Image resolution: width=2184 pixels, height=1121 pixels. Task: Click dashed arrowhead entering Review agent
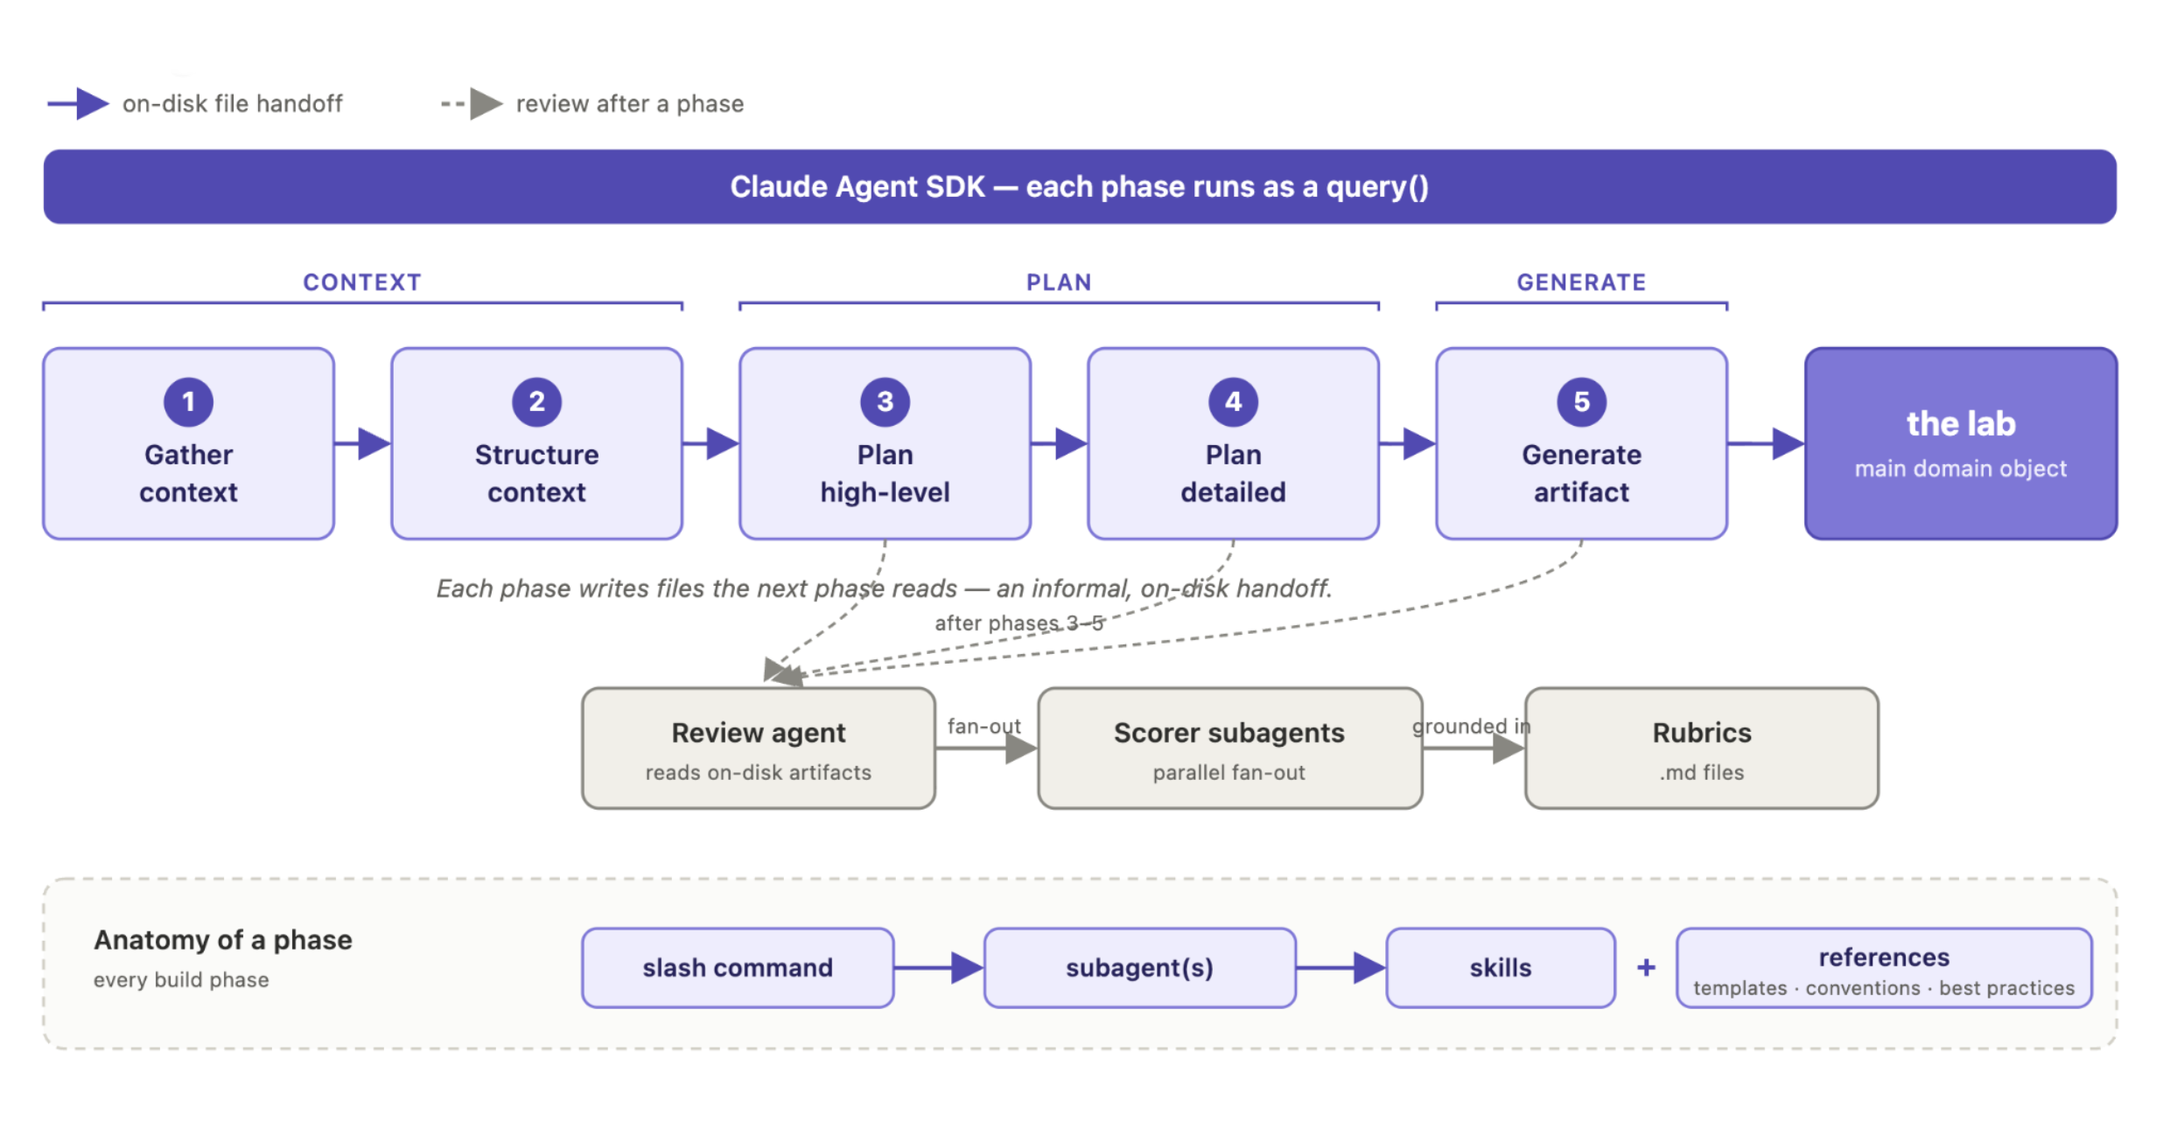pyautogui.click(x=781, y=672)
